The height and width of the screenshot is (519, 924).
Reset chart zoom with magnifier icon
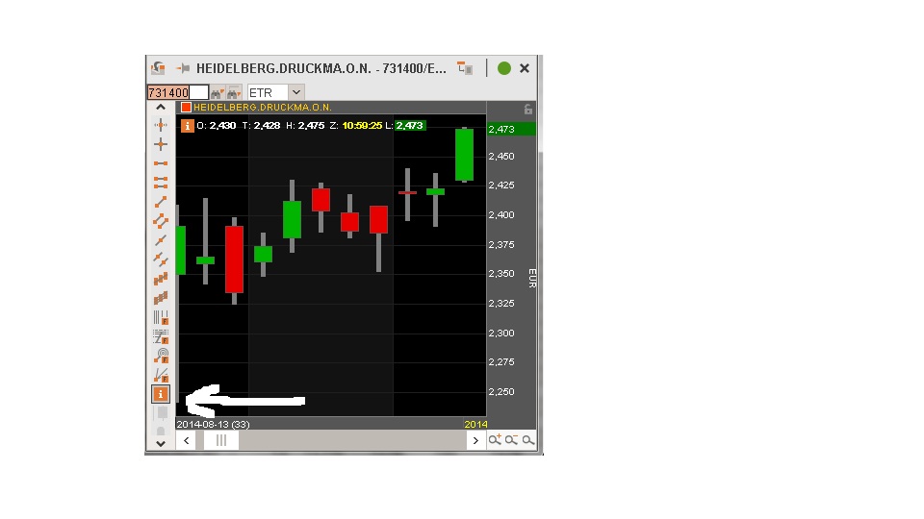[528, 439]
